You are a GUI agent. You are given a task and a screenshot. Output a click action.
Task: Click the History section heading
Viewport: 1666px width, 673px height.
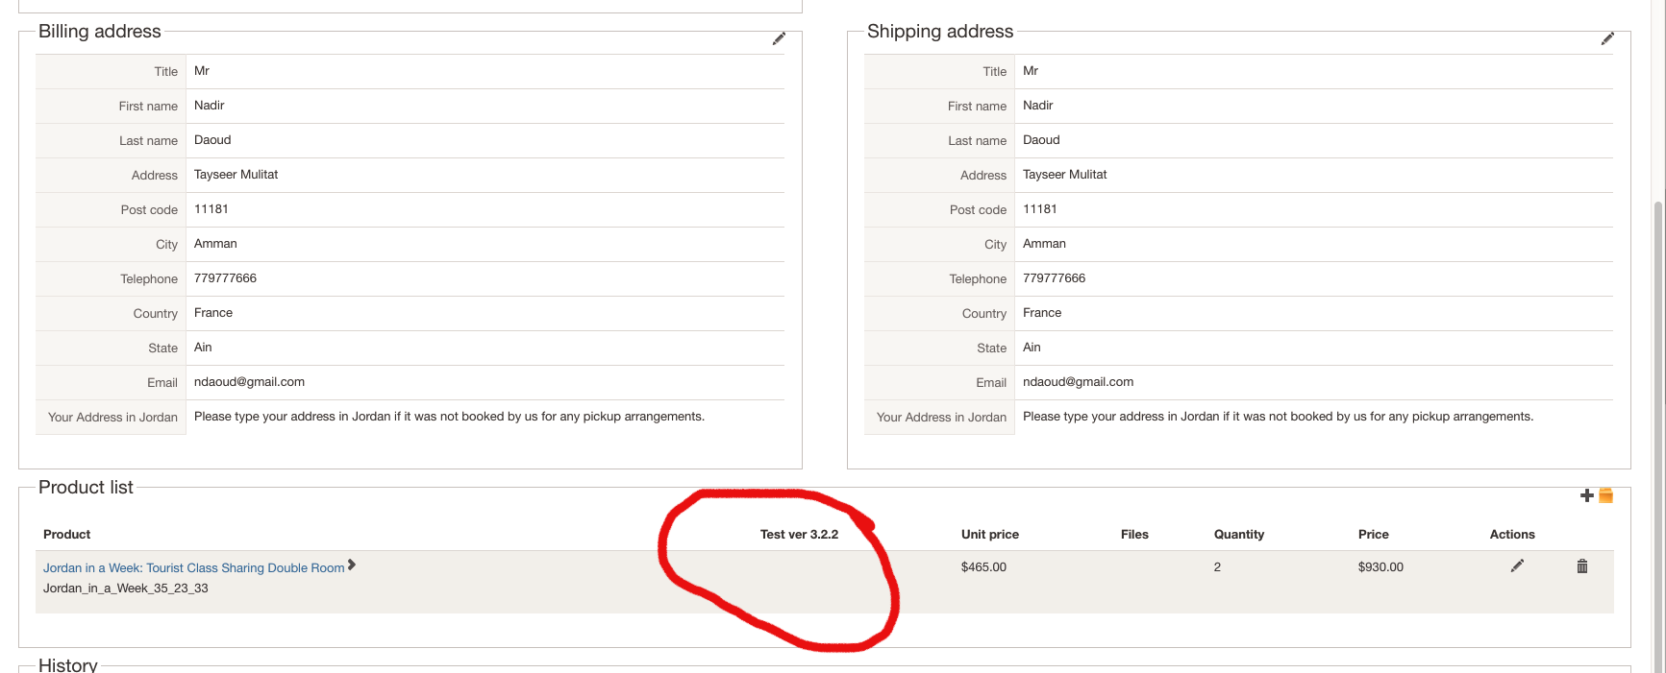pyautogui.click(x=68, y=664)
